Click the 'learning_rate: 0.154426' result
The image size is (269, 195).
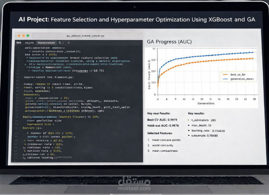207,131
